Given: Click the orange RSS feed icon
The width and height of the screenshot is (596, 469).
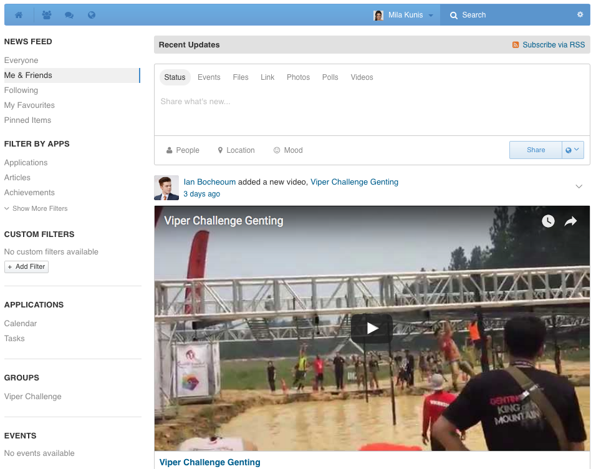Looking at the screenshot, I should tap(516, 45).
